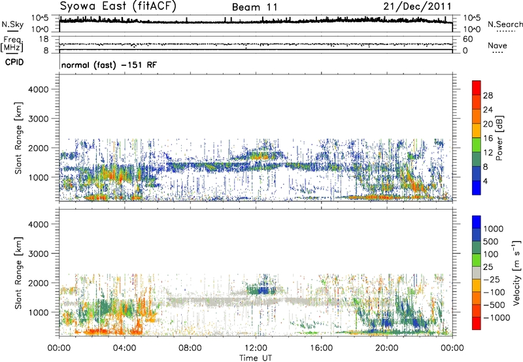Pick the 24–28 dB orange-red Power segment
Image resolution: width=523 pixels, height=362 pixels.
[x=477, y=102]
